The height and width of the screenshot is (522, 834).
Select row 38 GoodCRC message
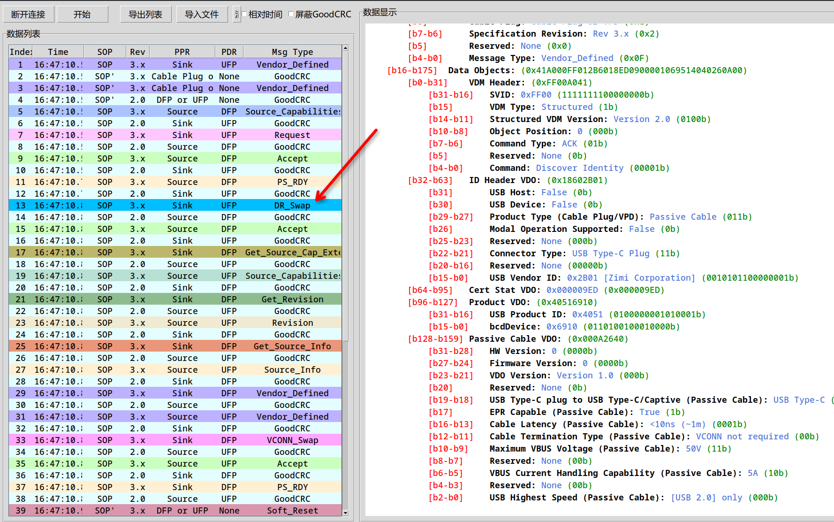tap(175, 499)
